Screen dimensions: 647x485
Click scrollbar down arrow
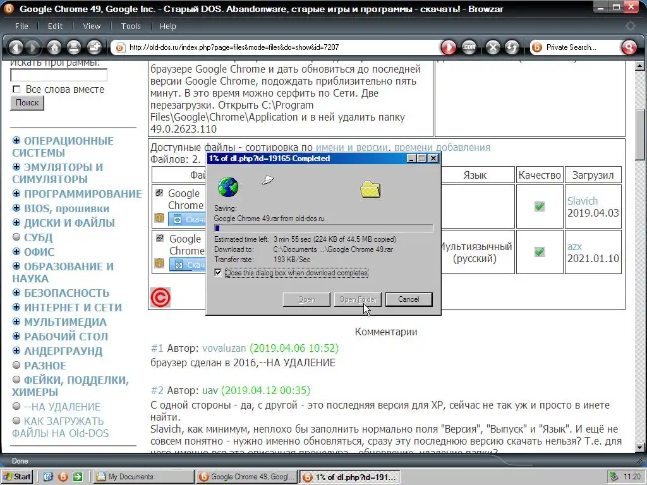(x=639, y=447)
